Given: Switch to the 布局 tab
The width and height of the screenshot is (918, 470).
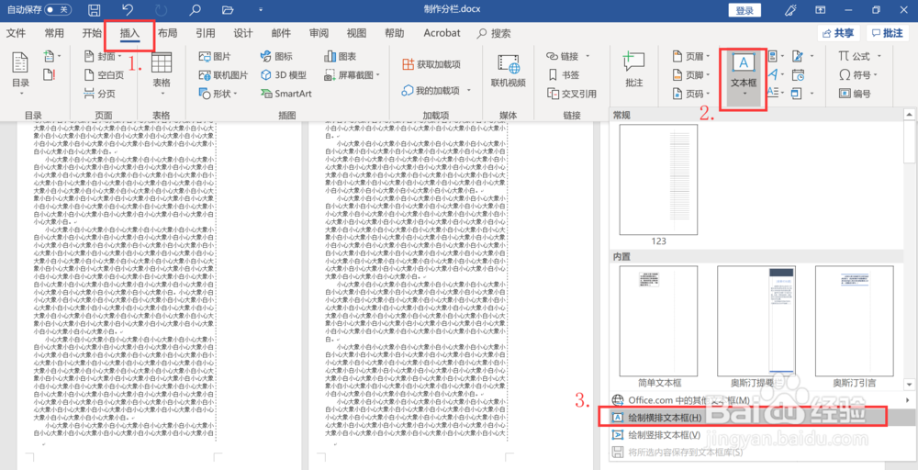Looking at the screenshot, I should click(x=167, y=33).
